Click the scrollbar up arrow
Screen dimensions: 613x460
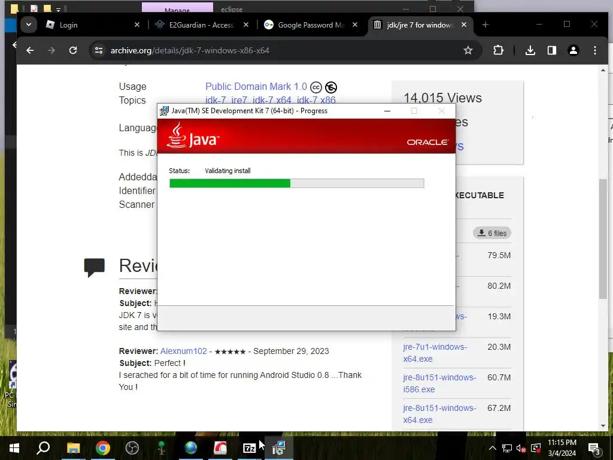pos(603,71)
